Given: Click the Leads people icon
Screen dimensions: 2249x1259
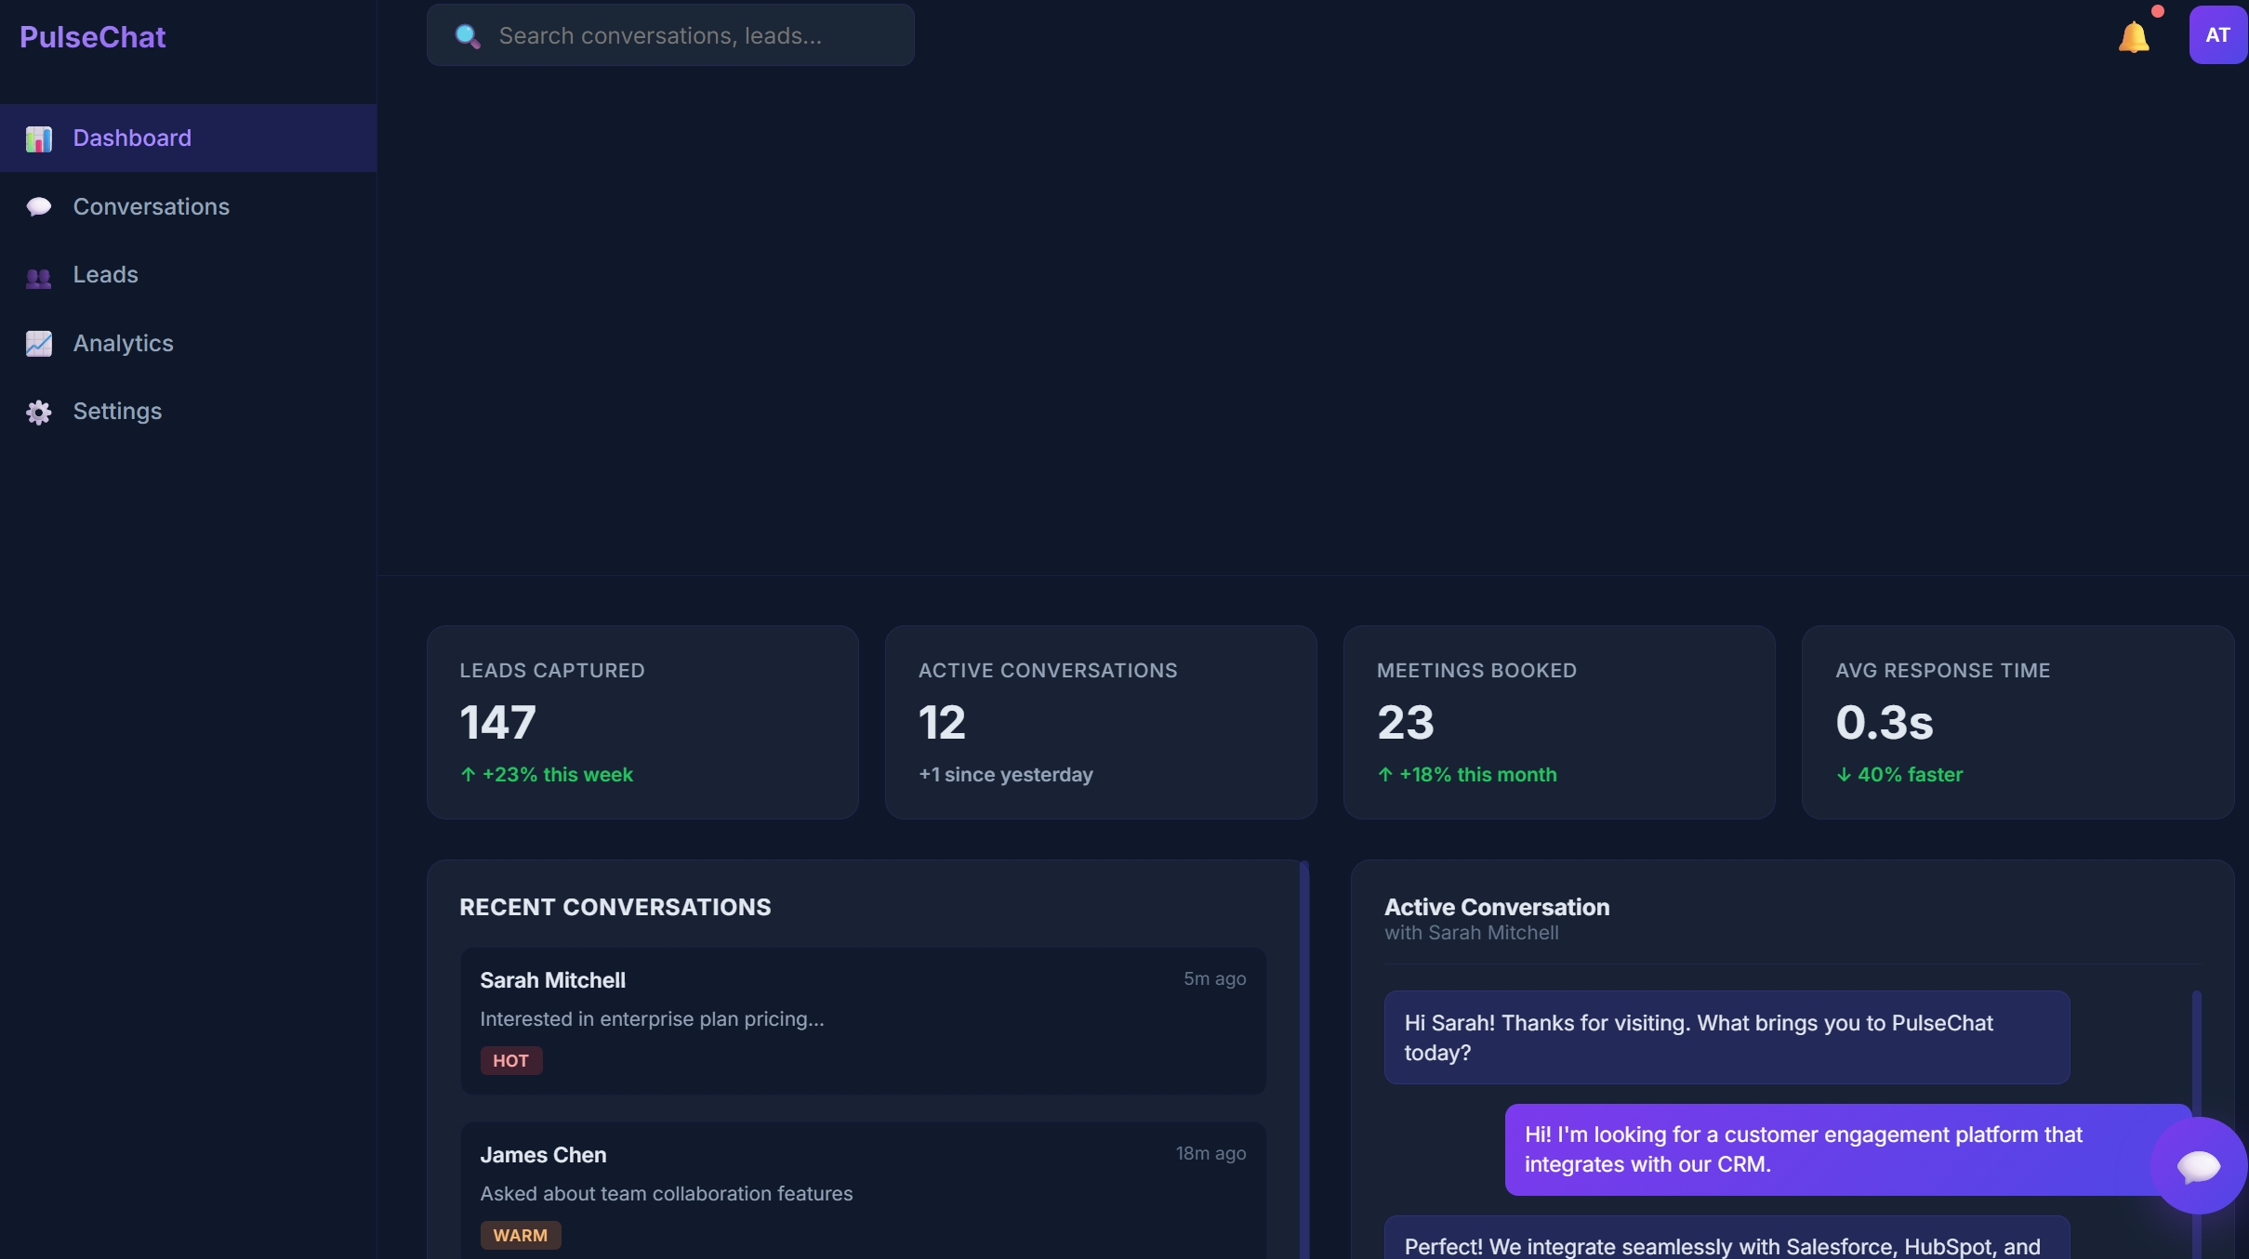Looking at the screenshot, I should point(39,276).
